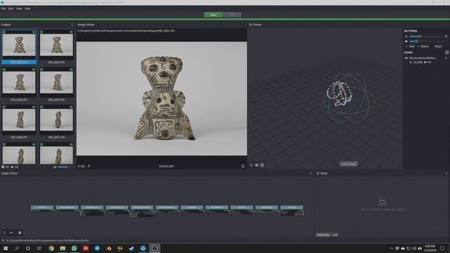Open Telegram from taskbar
This screenshot has width=450, height=253.
point(97,248)
